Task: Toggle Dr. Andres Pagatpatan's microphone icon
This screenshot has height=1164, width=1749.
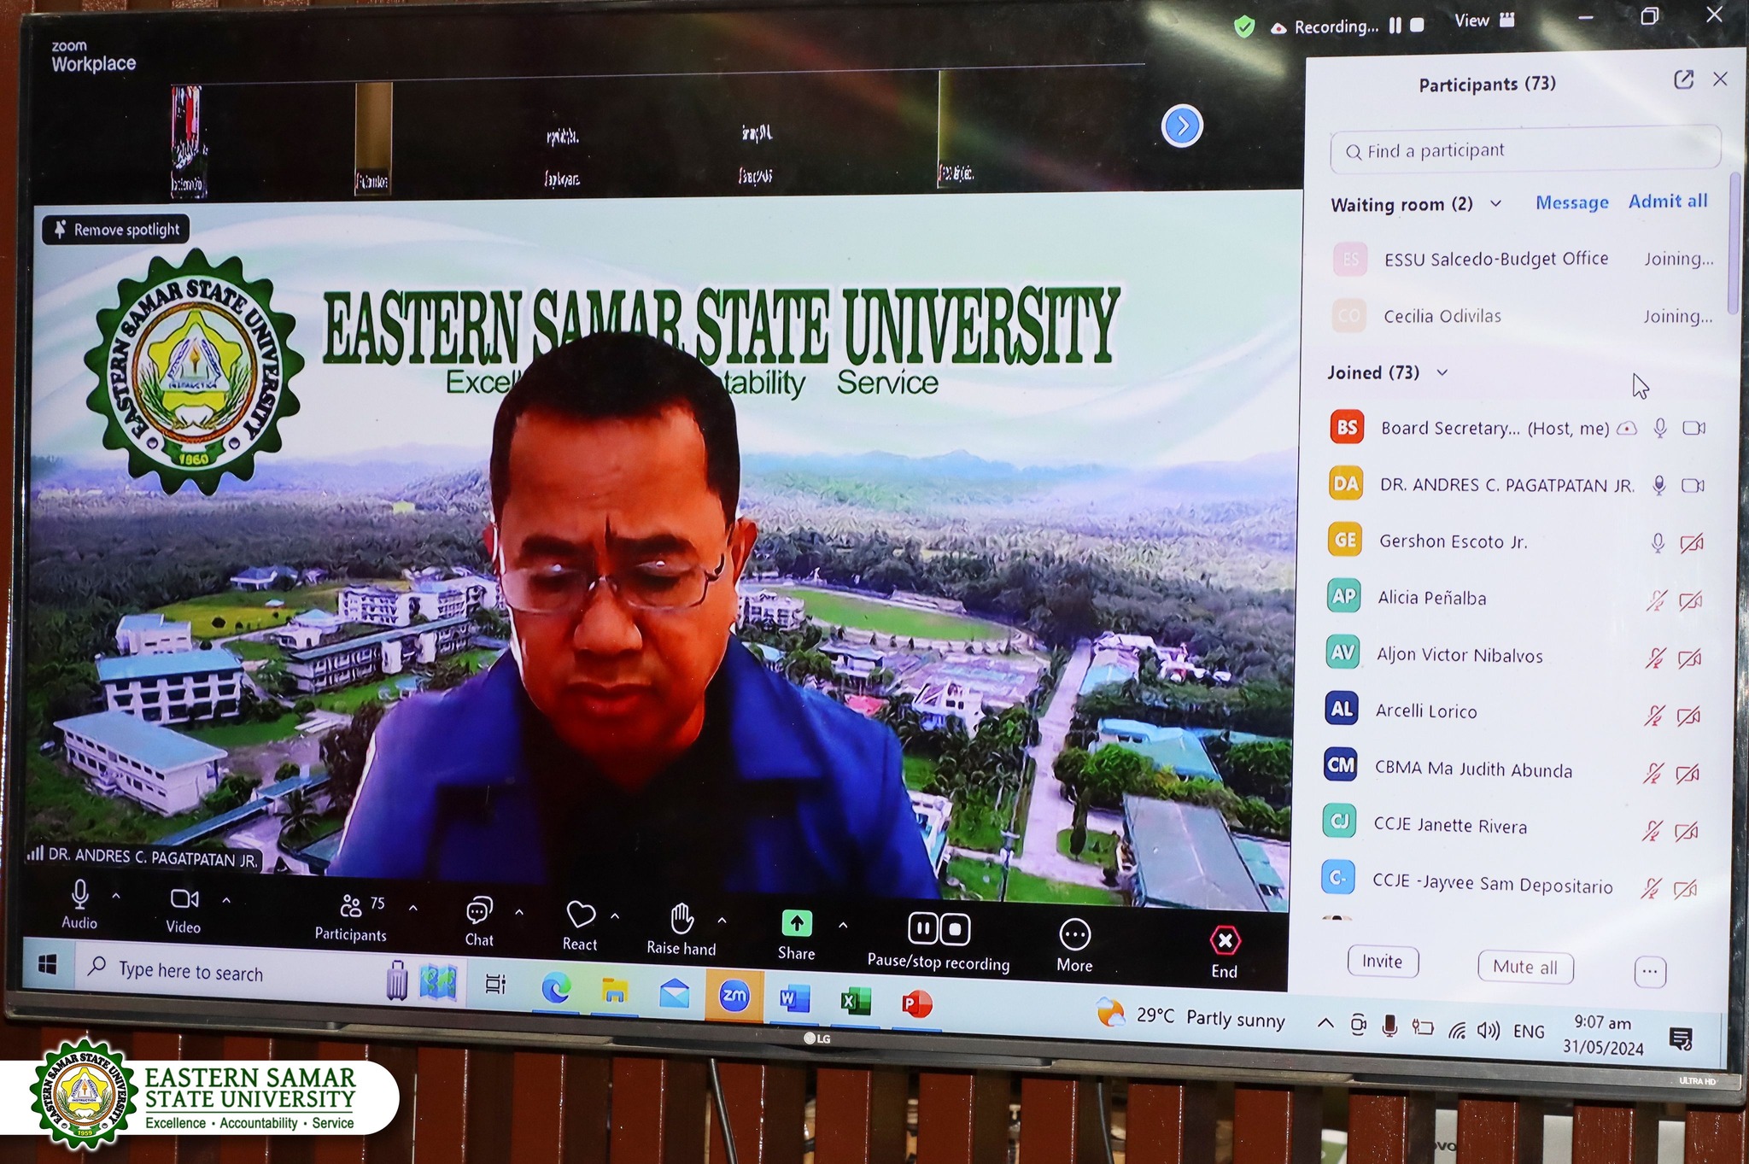Action: coord(1659,485)
